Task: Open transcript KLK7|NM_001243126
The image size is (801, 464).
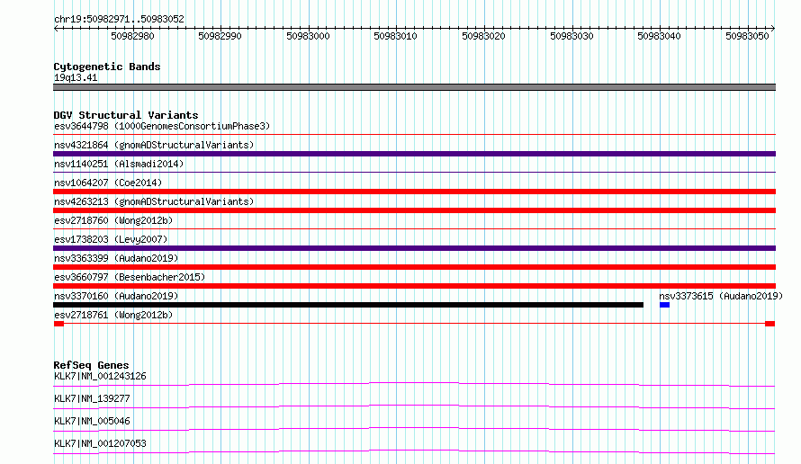Action: 100,376
